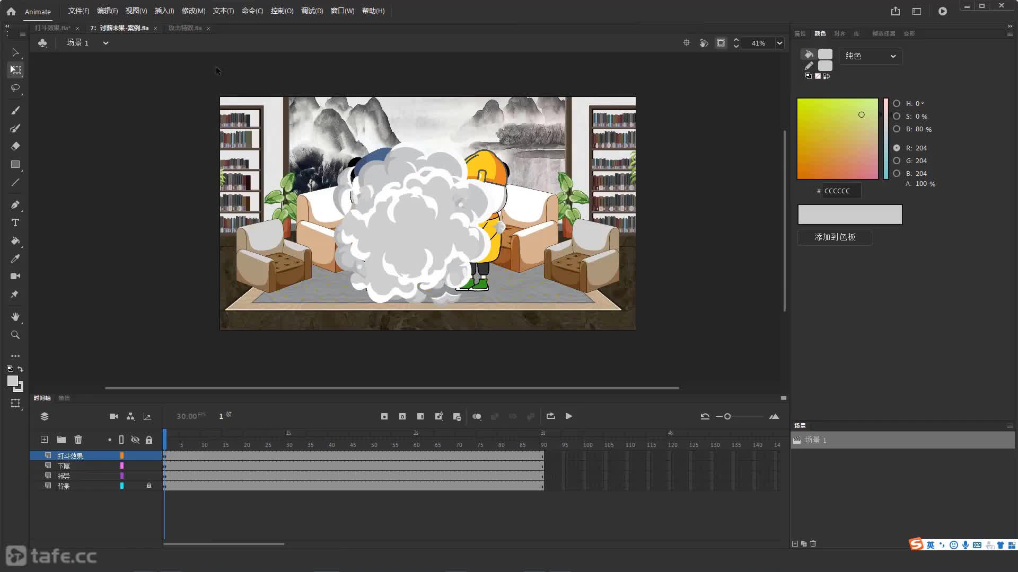Image resolution: width=1018 pixels, height=572 pixels.
Task: Select the R 204 radio button
Action: point(897,148)
